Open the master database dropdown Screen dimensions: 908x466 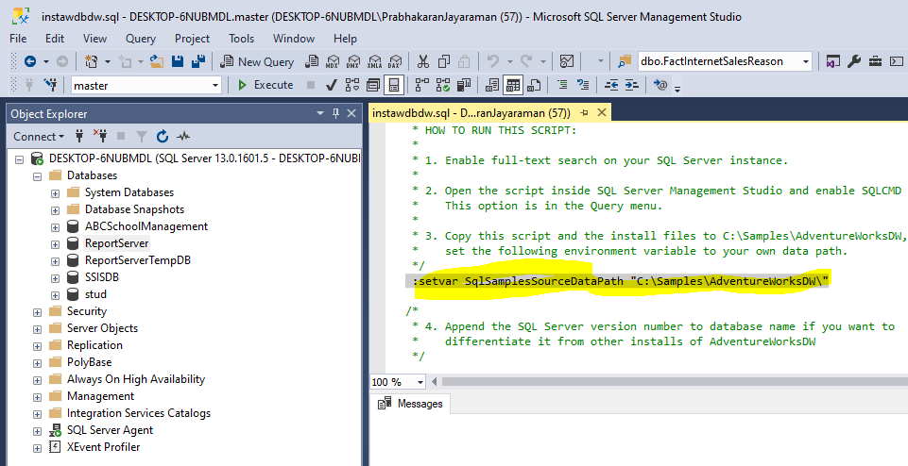(x=215, y=86)
